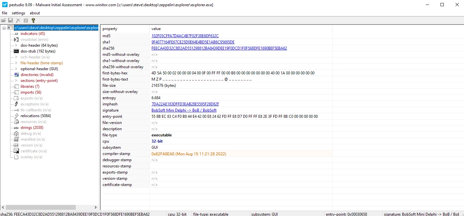Click the pestudio app icon in title bar
This screenshot has height=216, width=464.
[x=5, y=5]
